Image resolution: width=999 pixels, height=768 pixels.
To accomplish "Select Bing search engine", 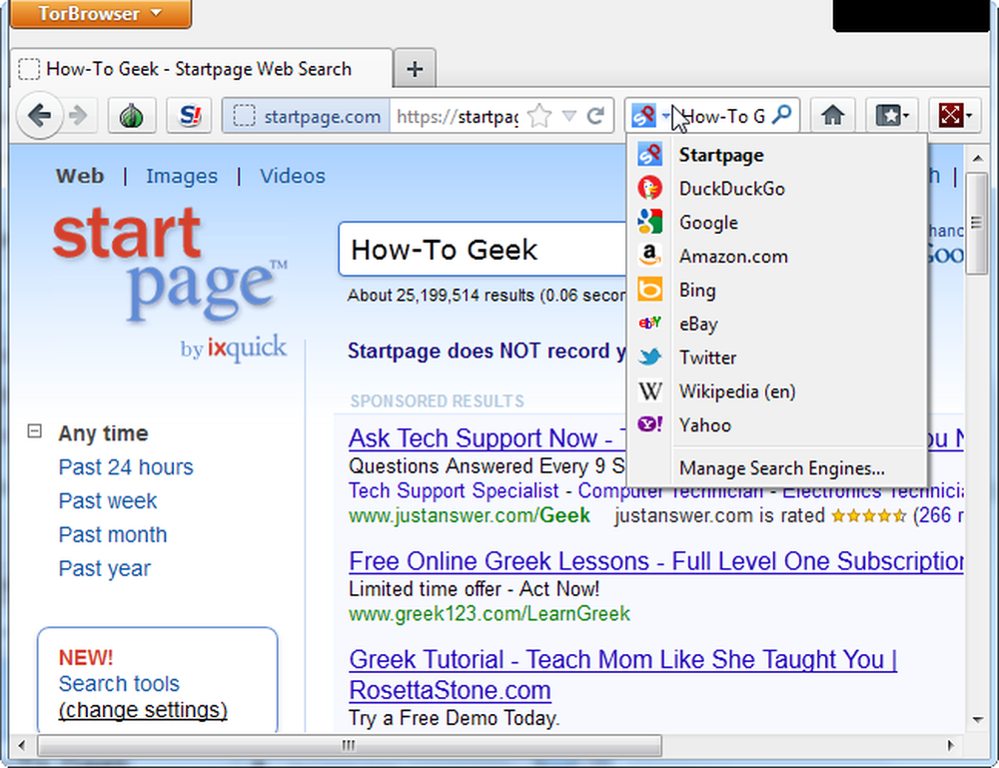I will (776, 290).
